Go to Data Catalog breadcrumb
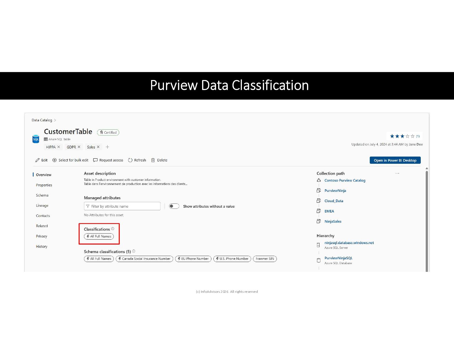 coord(42,120)
